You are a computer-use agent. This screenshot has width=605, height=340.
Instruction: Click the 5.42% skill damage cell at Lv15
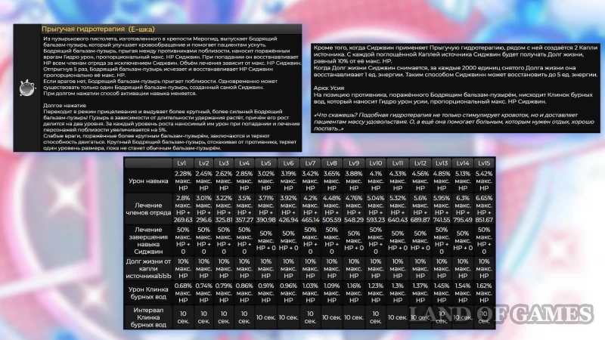pyautogui.click(x=485, y=180)
